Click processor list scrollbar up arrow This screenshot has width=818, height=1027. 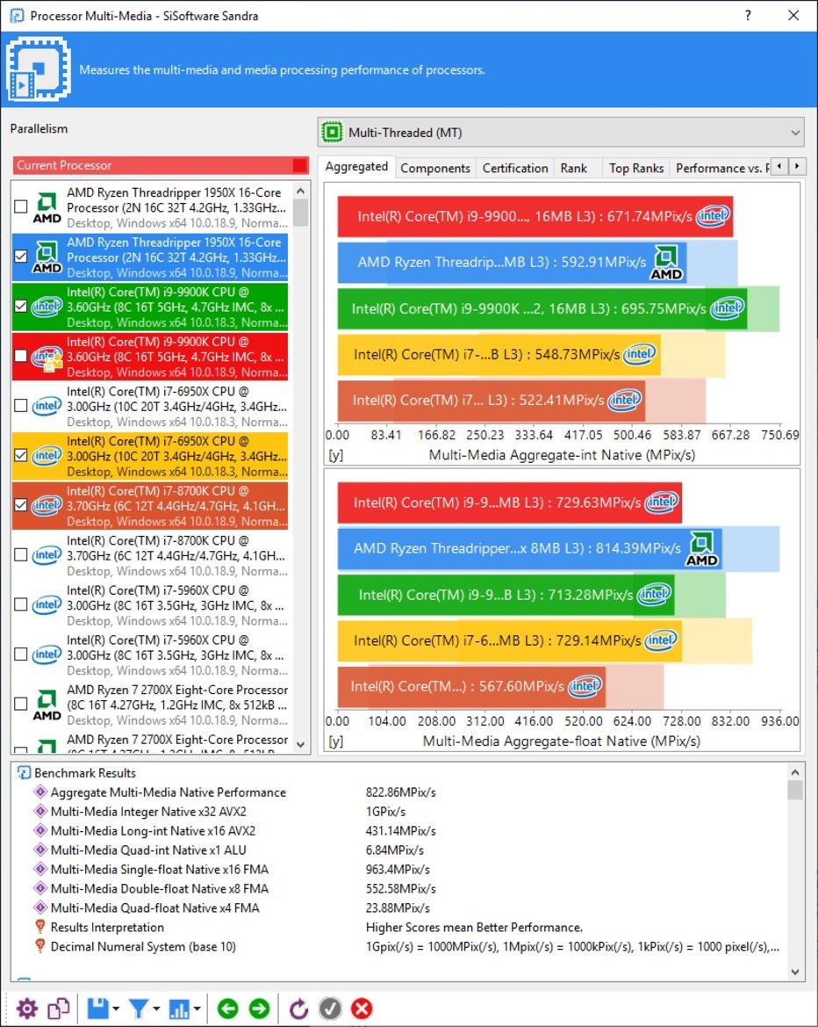[x=300, y=192]
